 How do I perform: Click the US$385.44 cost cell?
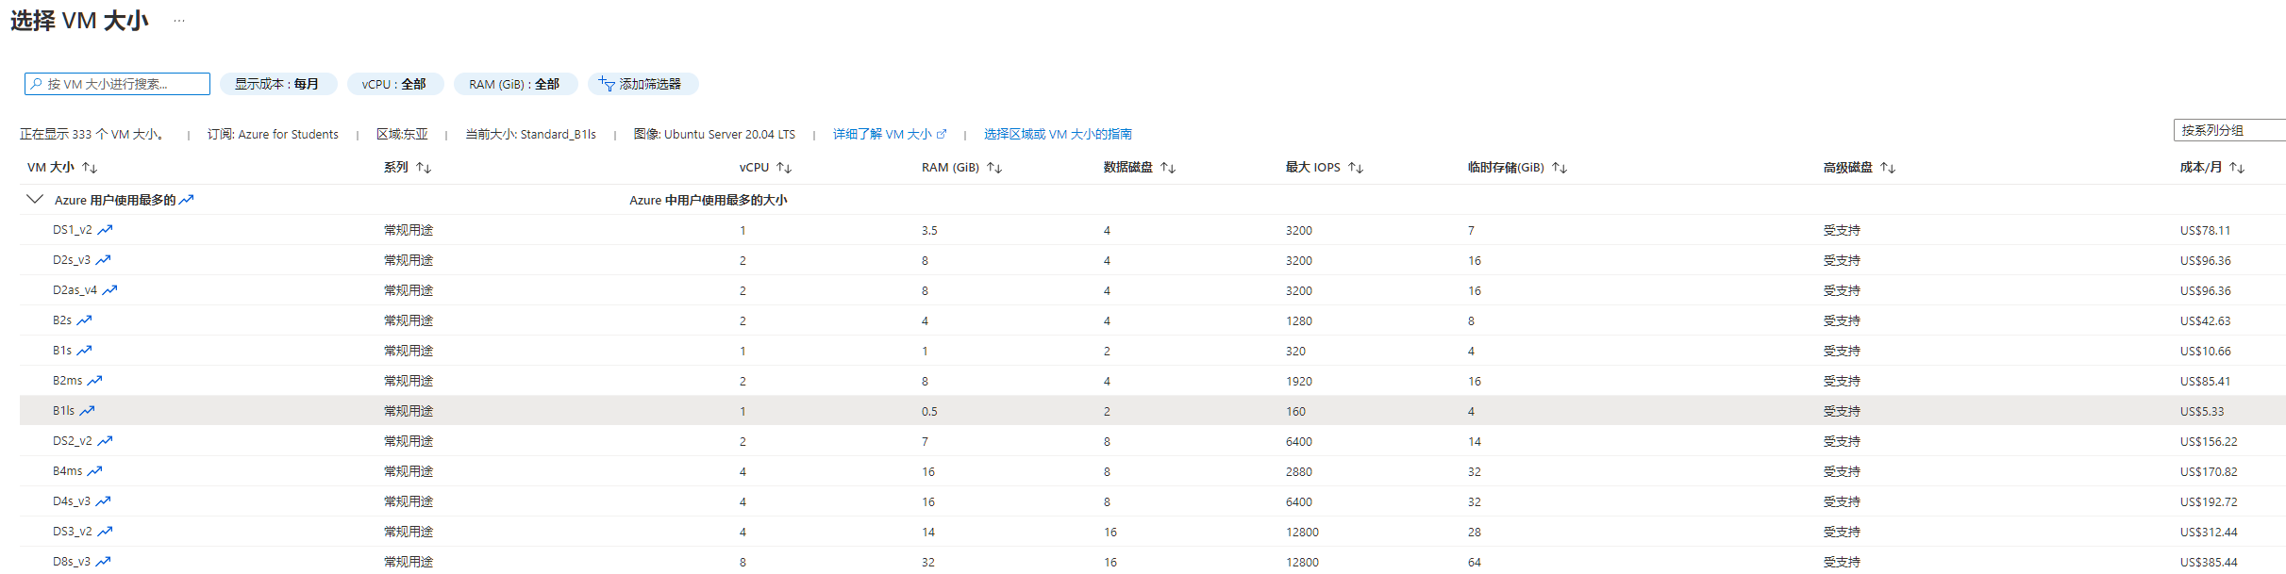coord(2209,563)
